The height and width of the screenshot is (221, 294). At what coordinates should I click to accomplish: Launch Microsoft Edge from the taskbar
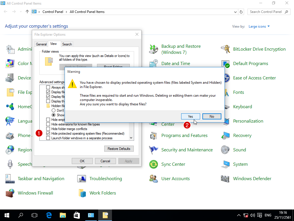tap(49, 215)
